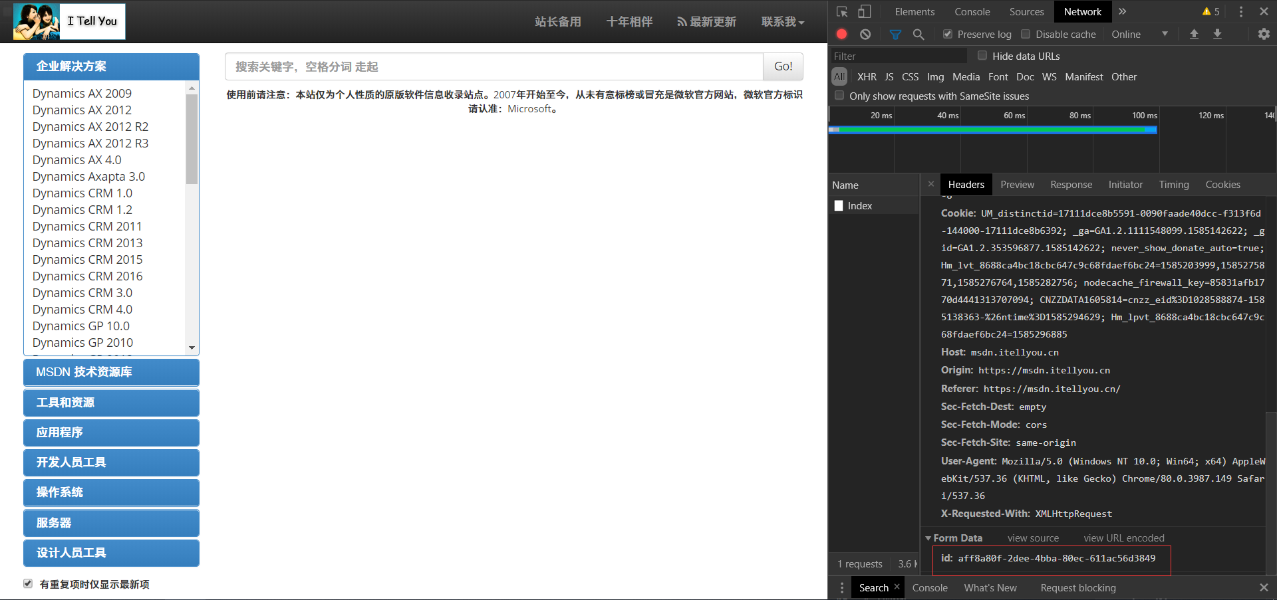Viewport: 1277px width, 600px height.
Task: Enable the Disable cache checkbox
Action: [x=1026, y=34]
